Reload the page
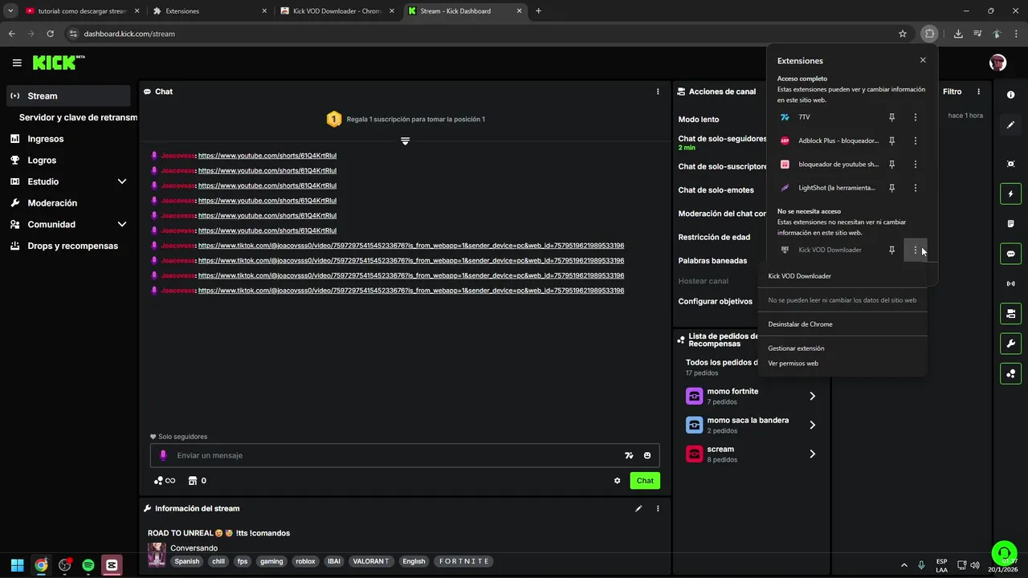Image resolution: width=1028 pixels, height=578 pixels. 50,34
